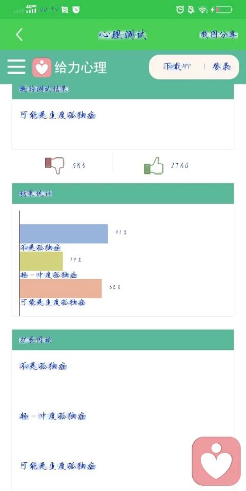Tap the muted bell status icon

pos(191,10)
